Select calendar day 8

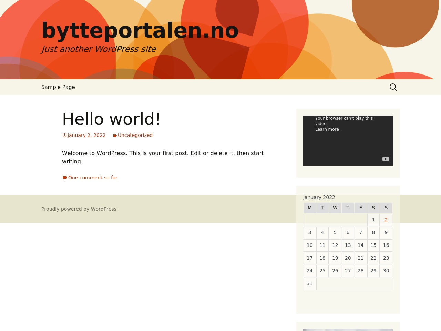point(373,232)
